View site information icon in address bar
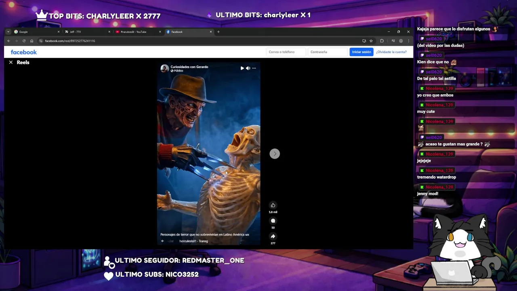This screenshot has height=291, width=517. [x=40, y=41]
